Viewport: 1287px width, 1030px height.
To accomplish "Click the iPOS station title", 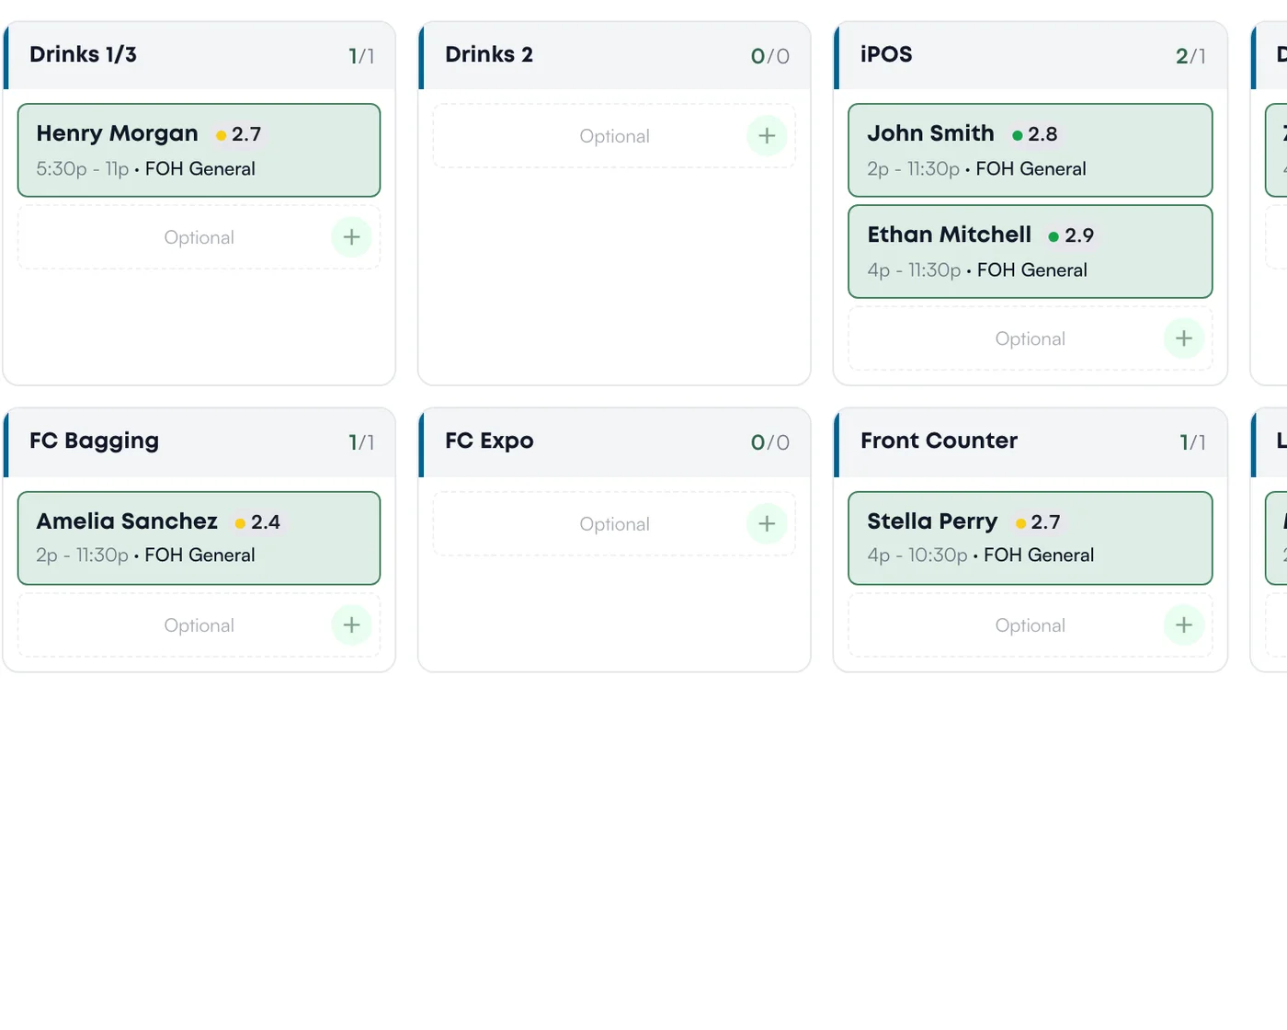I will [886, 54].
